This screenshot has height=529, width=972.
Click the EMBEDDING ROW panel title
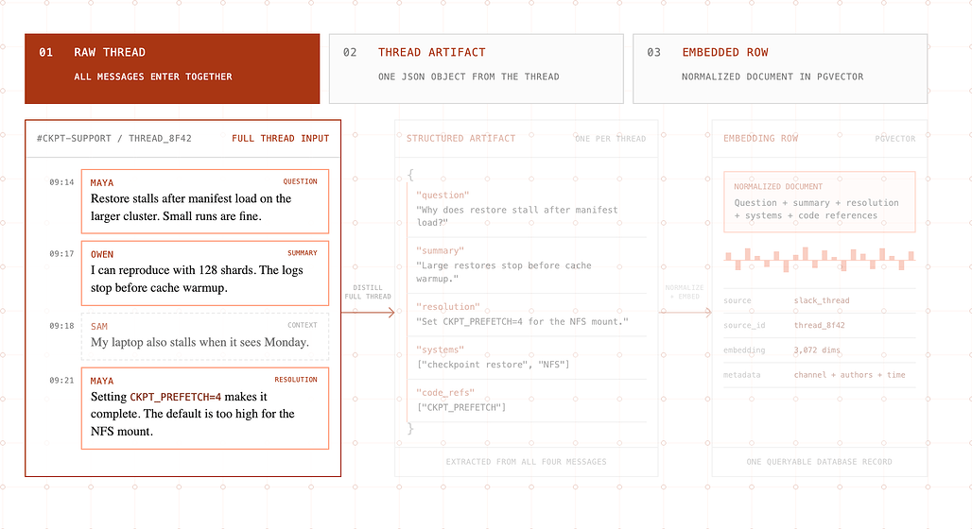[760, 138]
